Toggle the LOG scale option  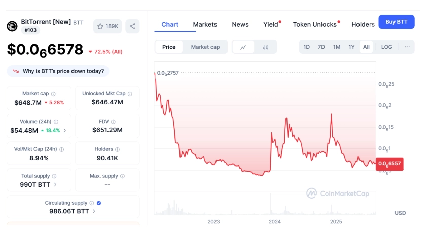386,47
